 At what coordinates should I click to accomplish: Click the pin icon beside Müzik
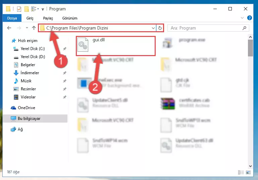(x=65, y=81)
